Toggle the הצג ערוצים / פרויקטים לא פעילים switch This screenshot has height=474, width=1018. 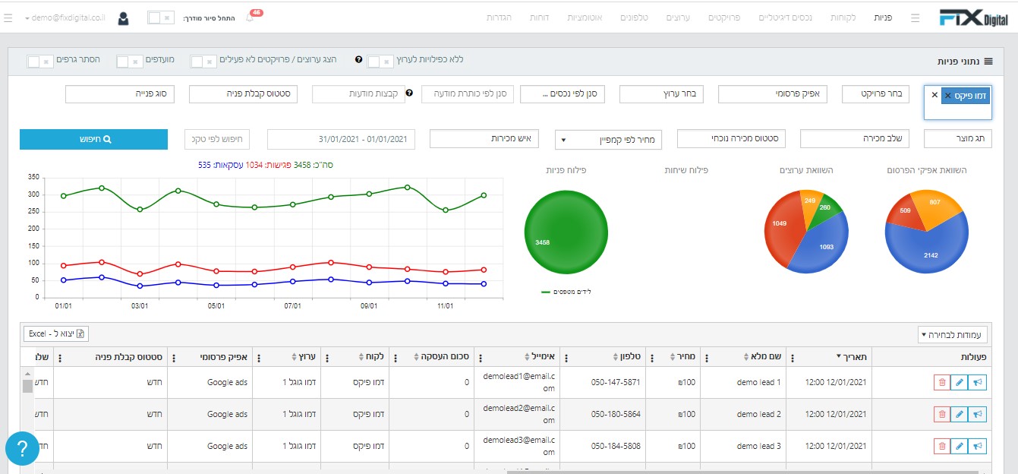coord(202,61)
